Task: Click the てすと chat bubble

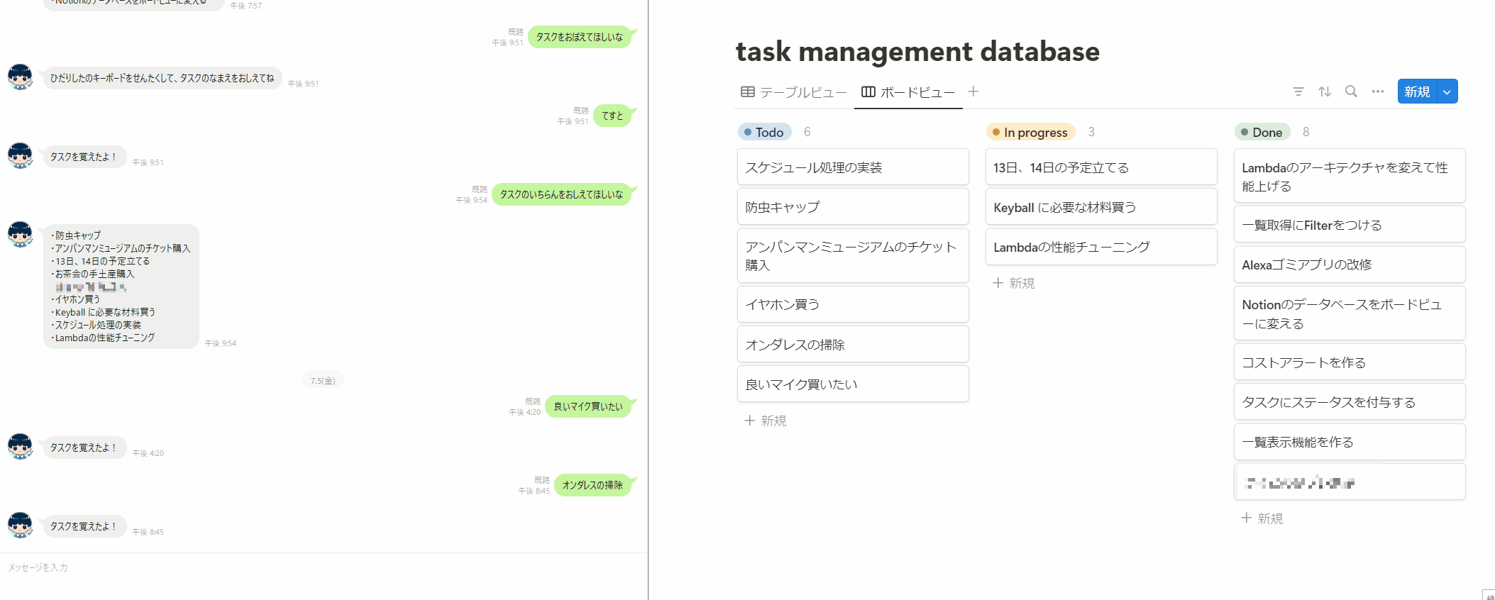Action: [612, 116]
